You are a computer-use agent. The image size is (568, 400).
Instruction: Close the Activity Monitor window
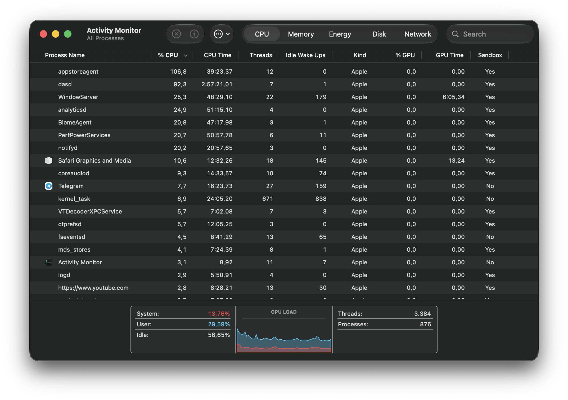coord(43,34)
